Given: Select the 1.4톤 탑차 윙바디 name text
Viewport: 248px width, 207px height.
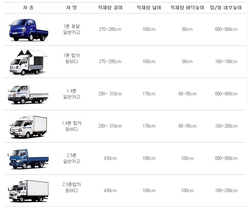Looking at the screenshot, I should (x=72, y=126).
